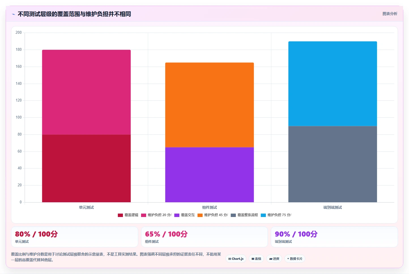Toggle the 覆盖逻辑 legend item
This screenshot has height=274, width=409.
pyautogui.click(x=128, y=215)
